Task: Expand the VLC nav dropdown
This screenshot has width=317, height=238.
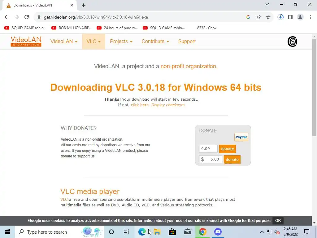Action: [93, 42]
